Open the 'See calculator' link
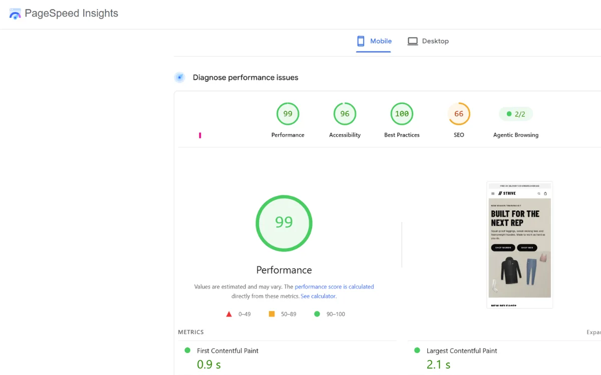The width and height of the screenshot is (601, 375). (318, 296)
